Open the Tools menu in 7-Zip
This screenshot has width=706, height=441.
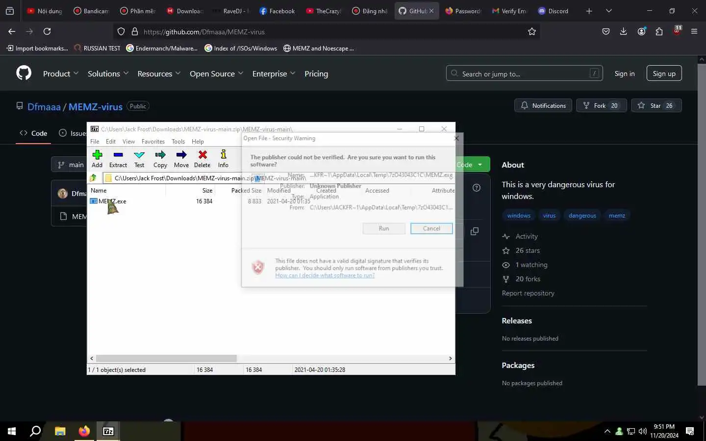[x=178, y=141]
